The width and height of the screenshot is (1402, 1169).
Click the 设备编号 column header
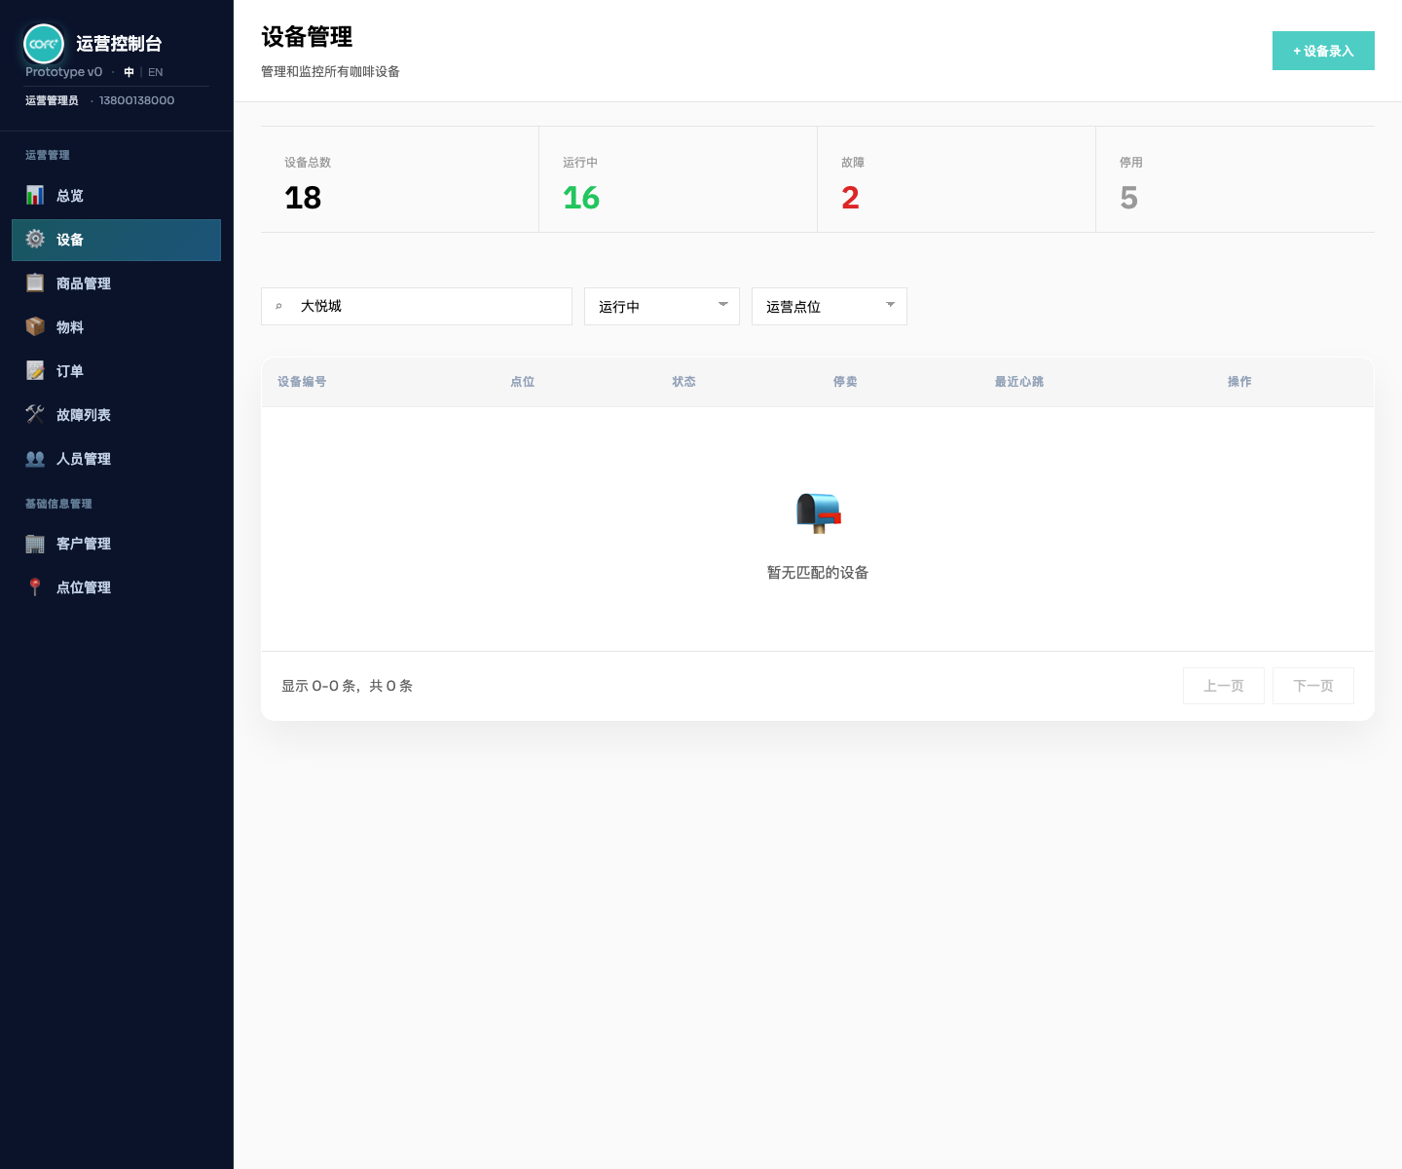coord(302,382)
